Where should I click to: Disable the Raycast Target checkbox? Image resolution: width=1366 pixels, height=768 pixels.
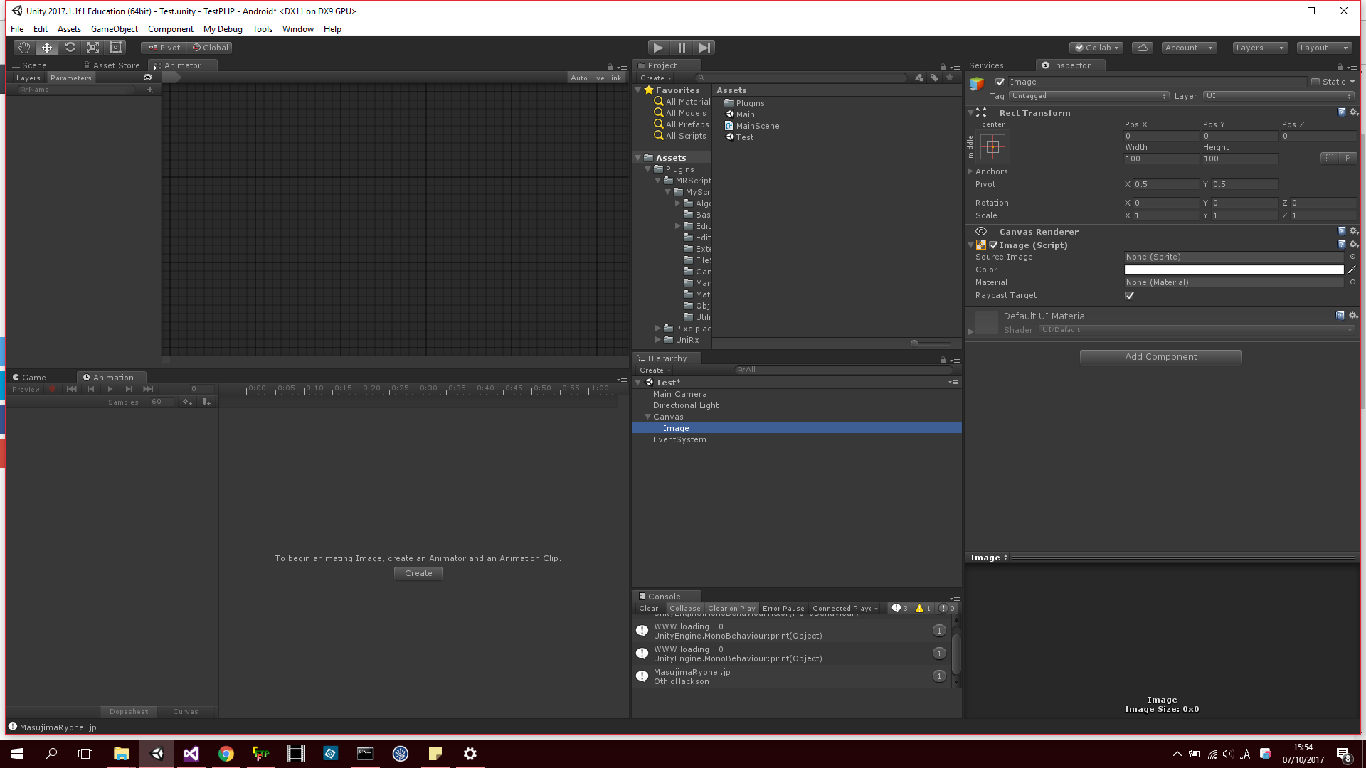click(1129, 295)
